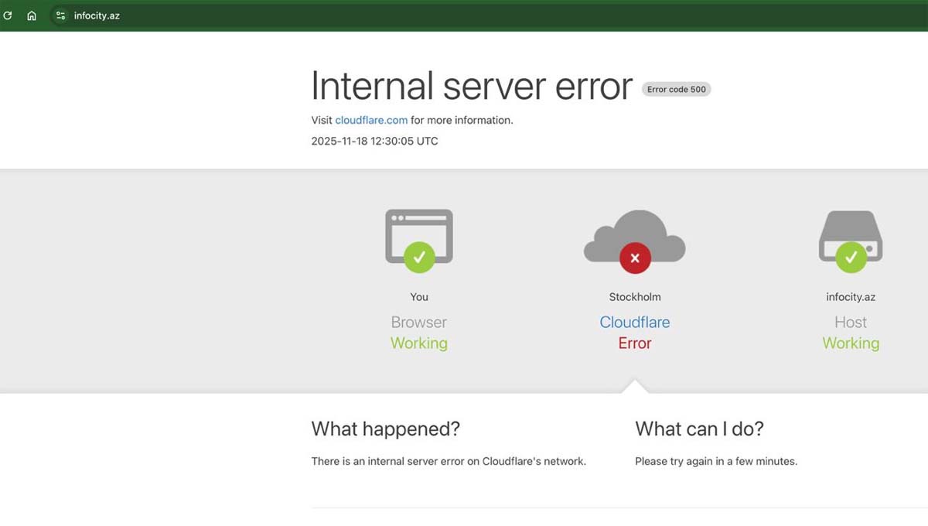928x526 pixels.
Task: Click the Error code 500 badge
Action: pos(676,89)
